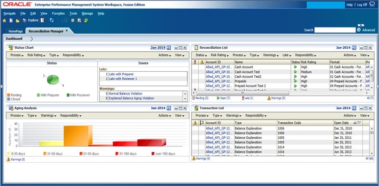This screenshot has height=186, width=379.
Task: Click the Explore toolbar button
Action: click(31, 20)
